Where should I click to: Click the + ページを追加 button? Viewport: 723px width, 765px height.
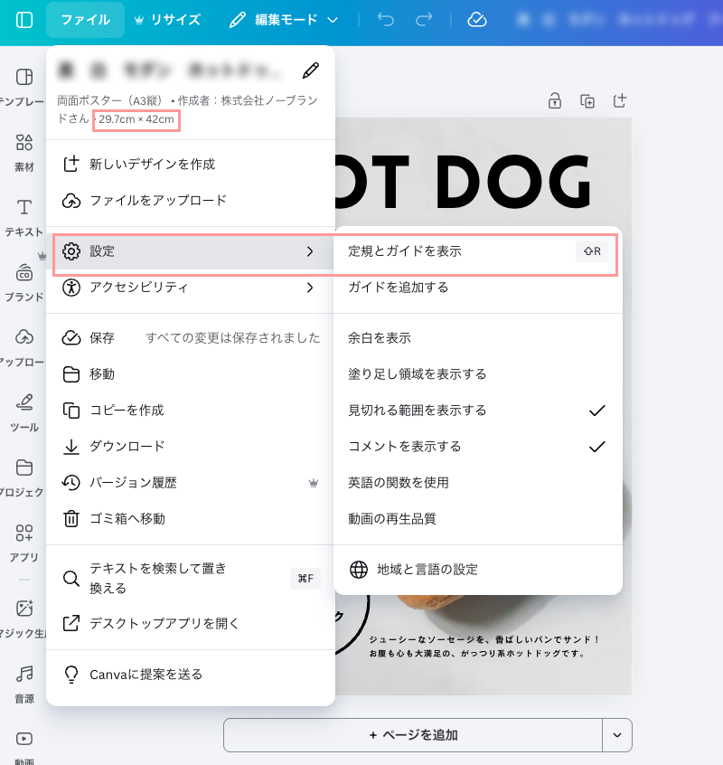pyautogui.click(x=413, y=735)
